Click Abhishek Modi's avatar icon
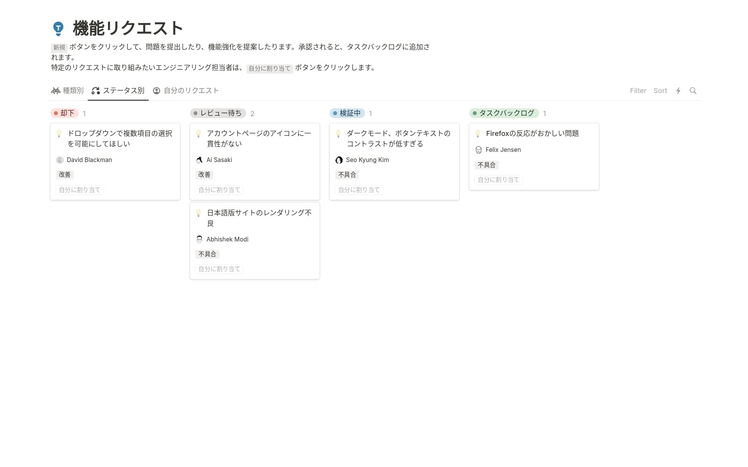The image size is (748, 467). coord(199,239)
